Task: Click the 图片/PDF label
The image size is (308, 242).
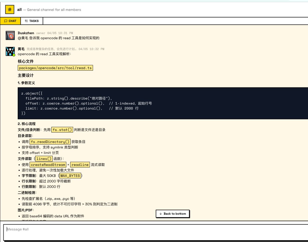Action: click(26, 210)
